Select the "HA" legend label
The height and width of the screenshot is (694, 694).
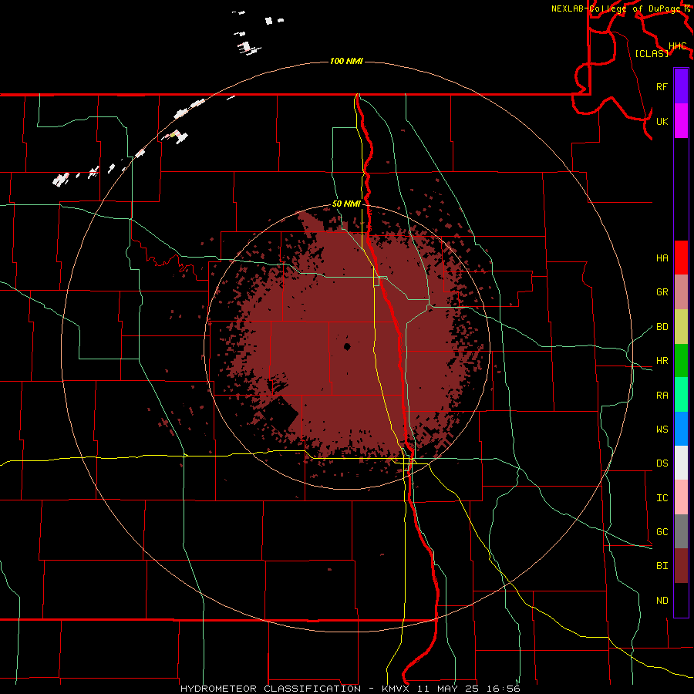pos(662,258)
